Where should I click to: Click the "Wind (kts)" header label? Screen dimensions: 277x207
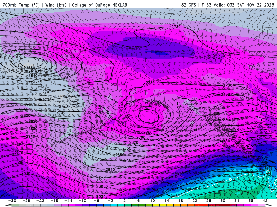pyautogui.click(x=56, y=5)
